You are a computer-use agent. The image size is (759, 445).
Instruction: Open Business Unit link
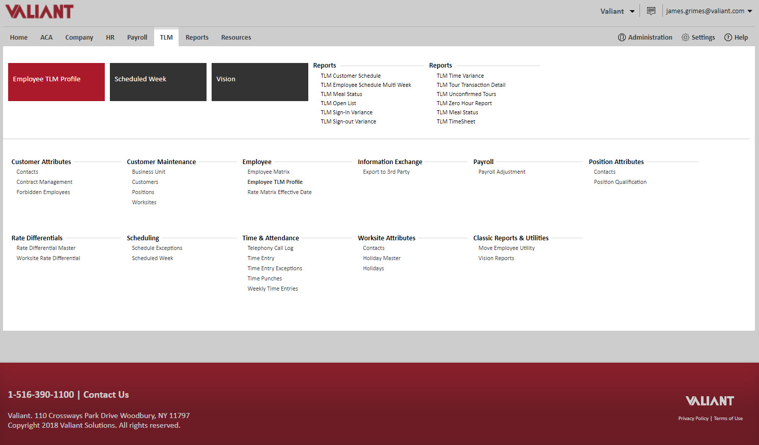click(149, 172)
